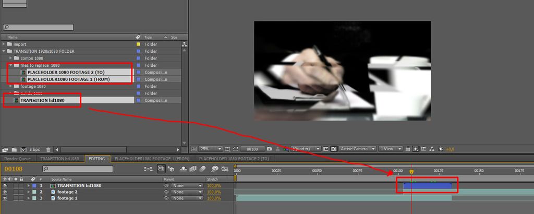The width and height of the screenshot is (534, 214).
Task: Toggle visibility of footage 2 layer
Action: point(5,192)
